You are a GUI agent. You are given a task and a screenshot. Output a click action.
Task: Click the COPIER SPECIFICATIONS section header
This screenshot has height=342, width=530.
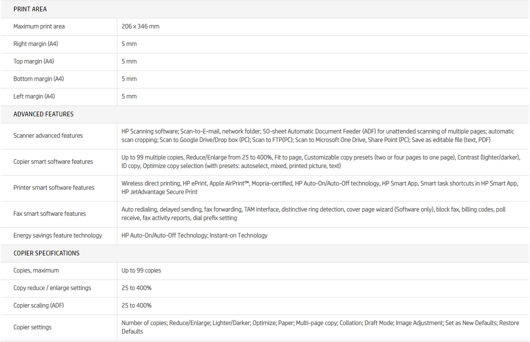[46, 253]
